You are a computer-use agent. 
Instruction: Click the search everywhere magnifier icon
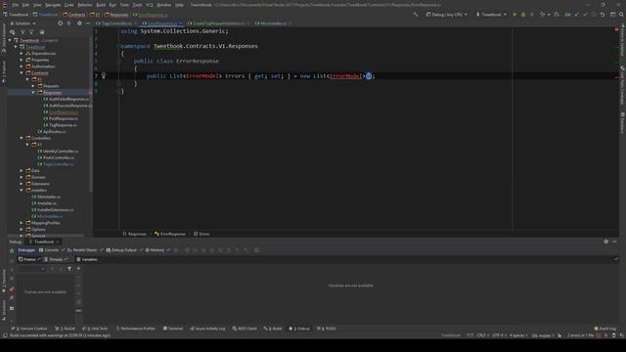pos(621,15)
